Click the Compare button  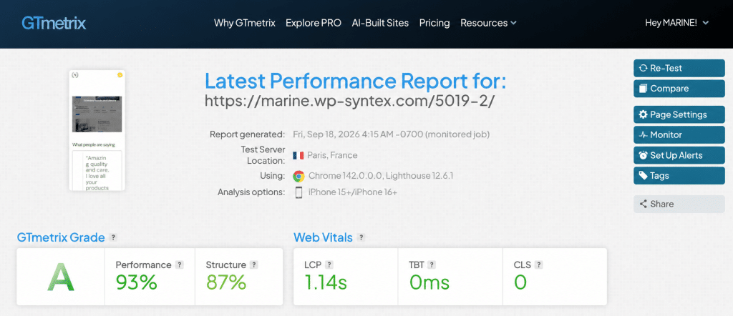[x=679, y=89]
